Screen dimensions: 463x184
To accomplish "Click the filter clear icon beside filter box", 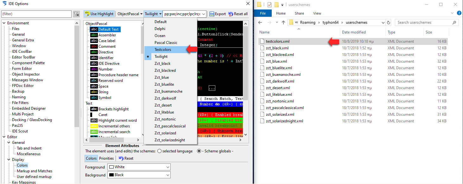I will point(76,14).
